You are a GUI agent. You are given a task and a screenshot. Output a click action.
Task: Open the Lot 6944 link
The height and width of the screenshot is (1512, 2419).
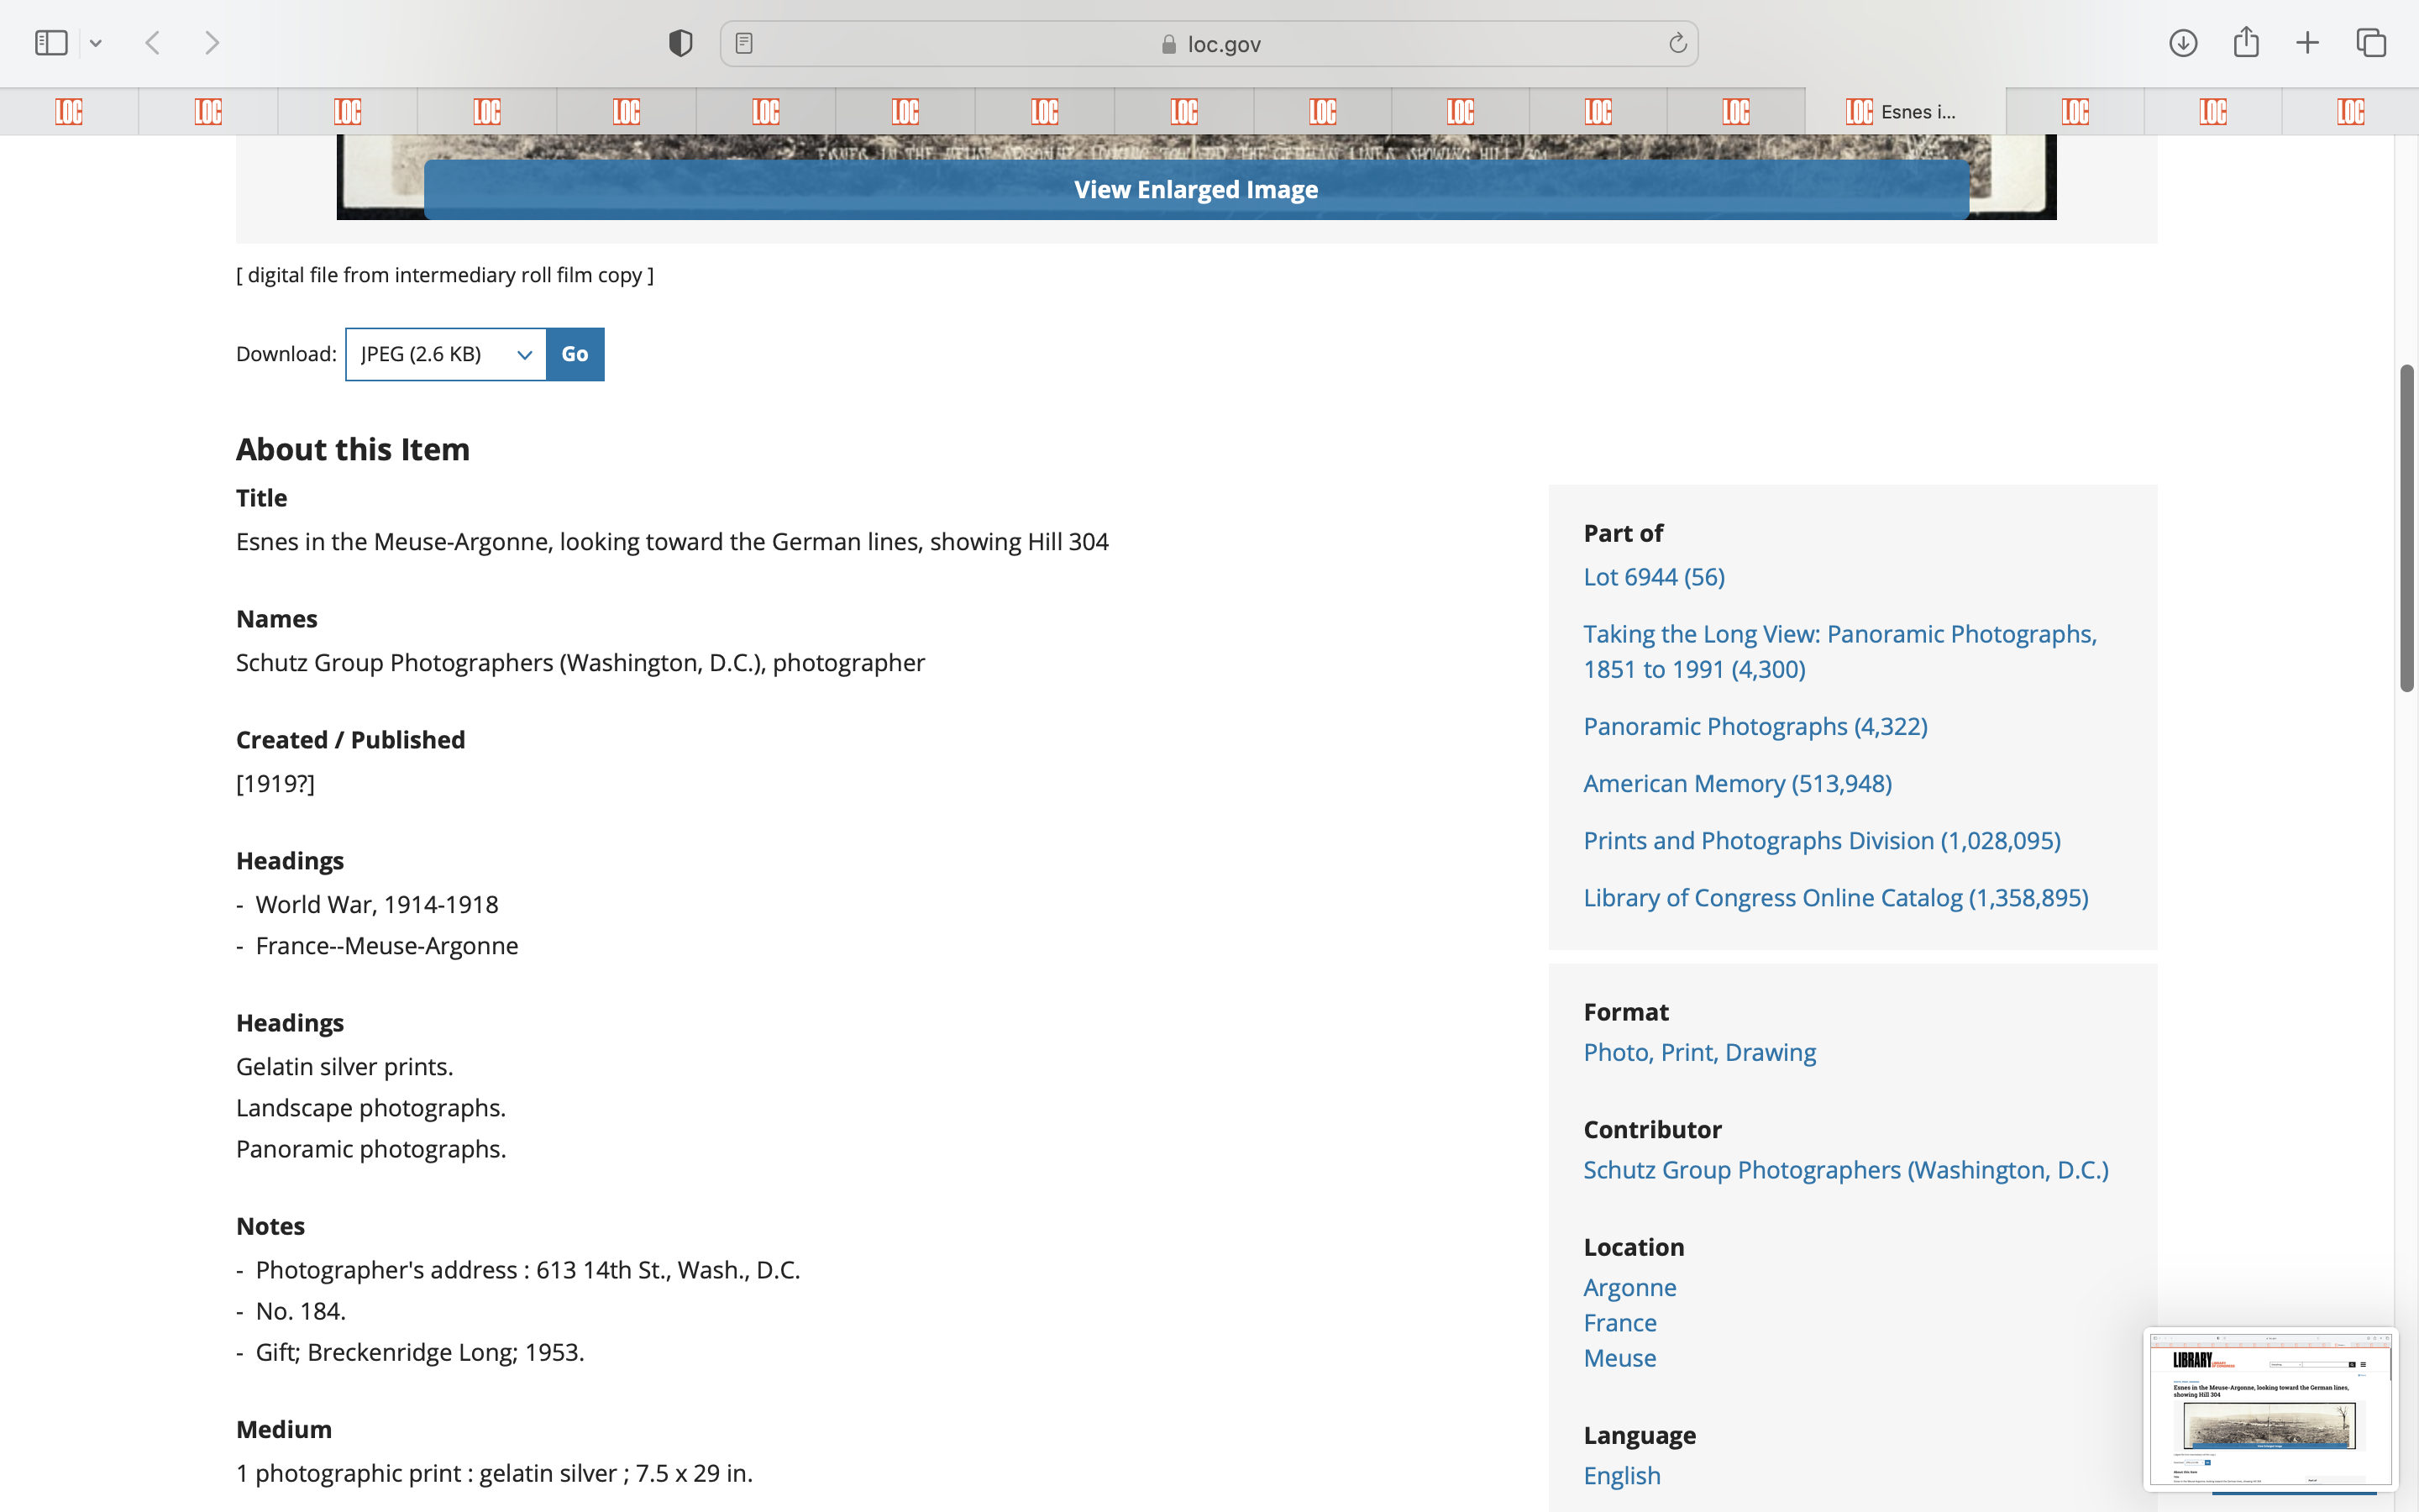[1653, 577]
